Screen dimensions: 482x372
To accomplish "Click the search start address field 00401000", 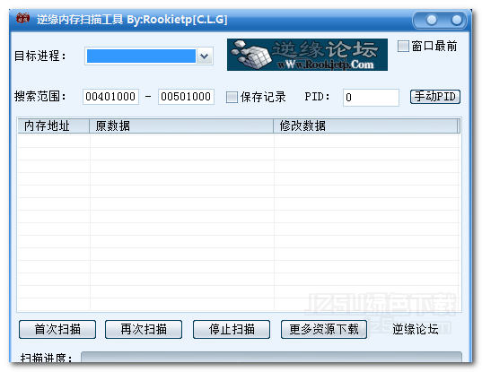I will 110,97.
